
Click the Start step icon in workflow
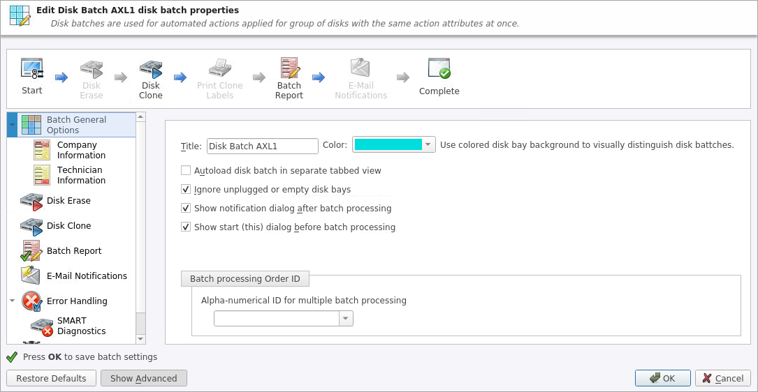click(x=32, y=70)
